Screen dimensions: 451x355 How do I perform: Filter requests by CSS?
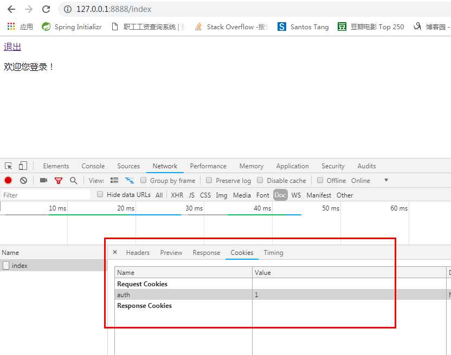(x=205, y=195)
